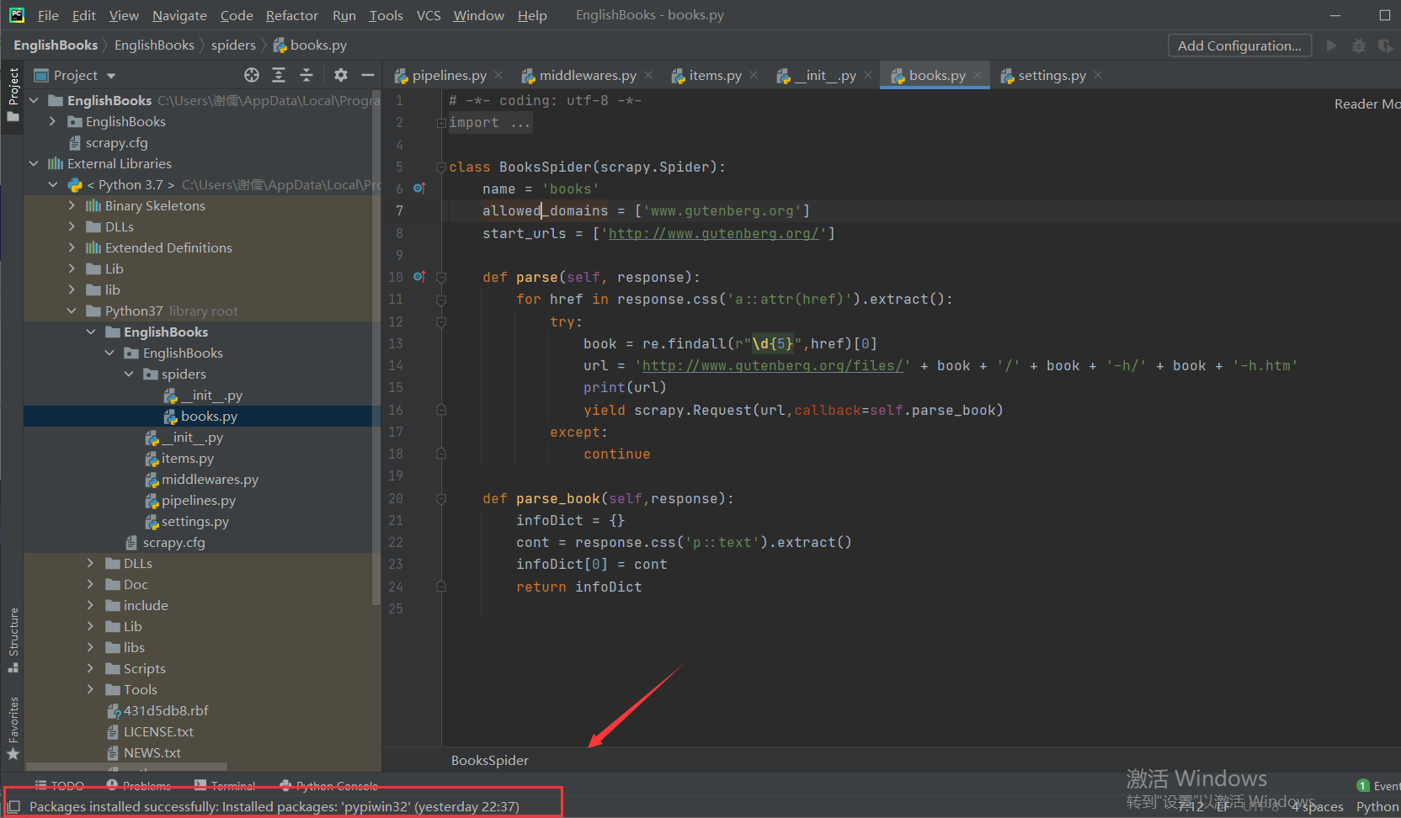Viewport: 1401px width, 818px height.
Task: Collapse the Python 3.7 interpreter node
Action: (x=53, y=184)
